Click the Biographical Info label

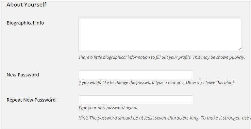(x=25, y=23)
